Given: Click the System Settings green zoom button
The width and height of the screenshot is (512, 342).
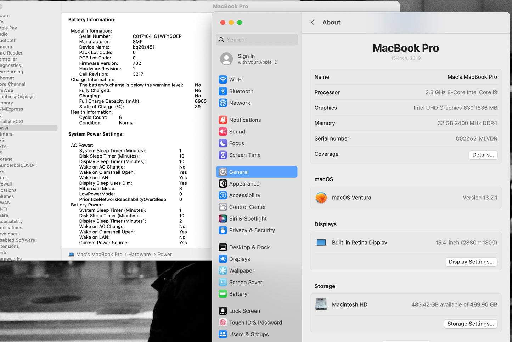Looking at the screenshot, I should (240, 22).
